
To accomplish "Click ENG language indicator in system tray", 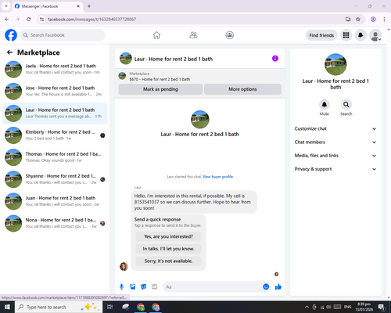I will point(347,307).
